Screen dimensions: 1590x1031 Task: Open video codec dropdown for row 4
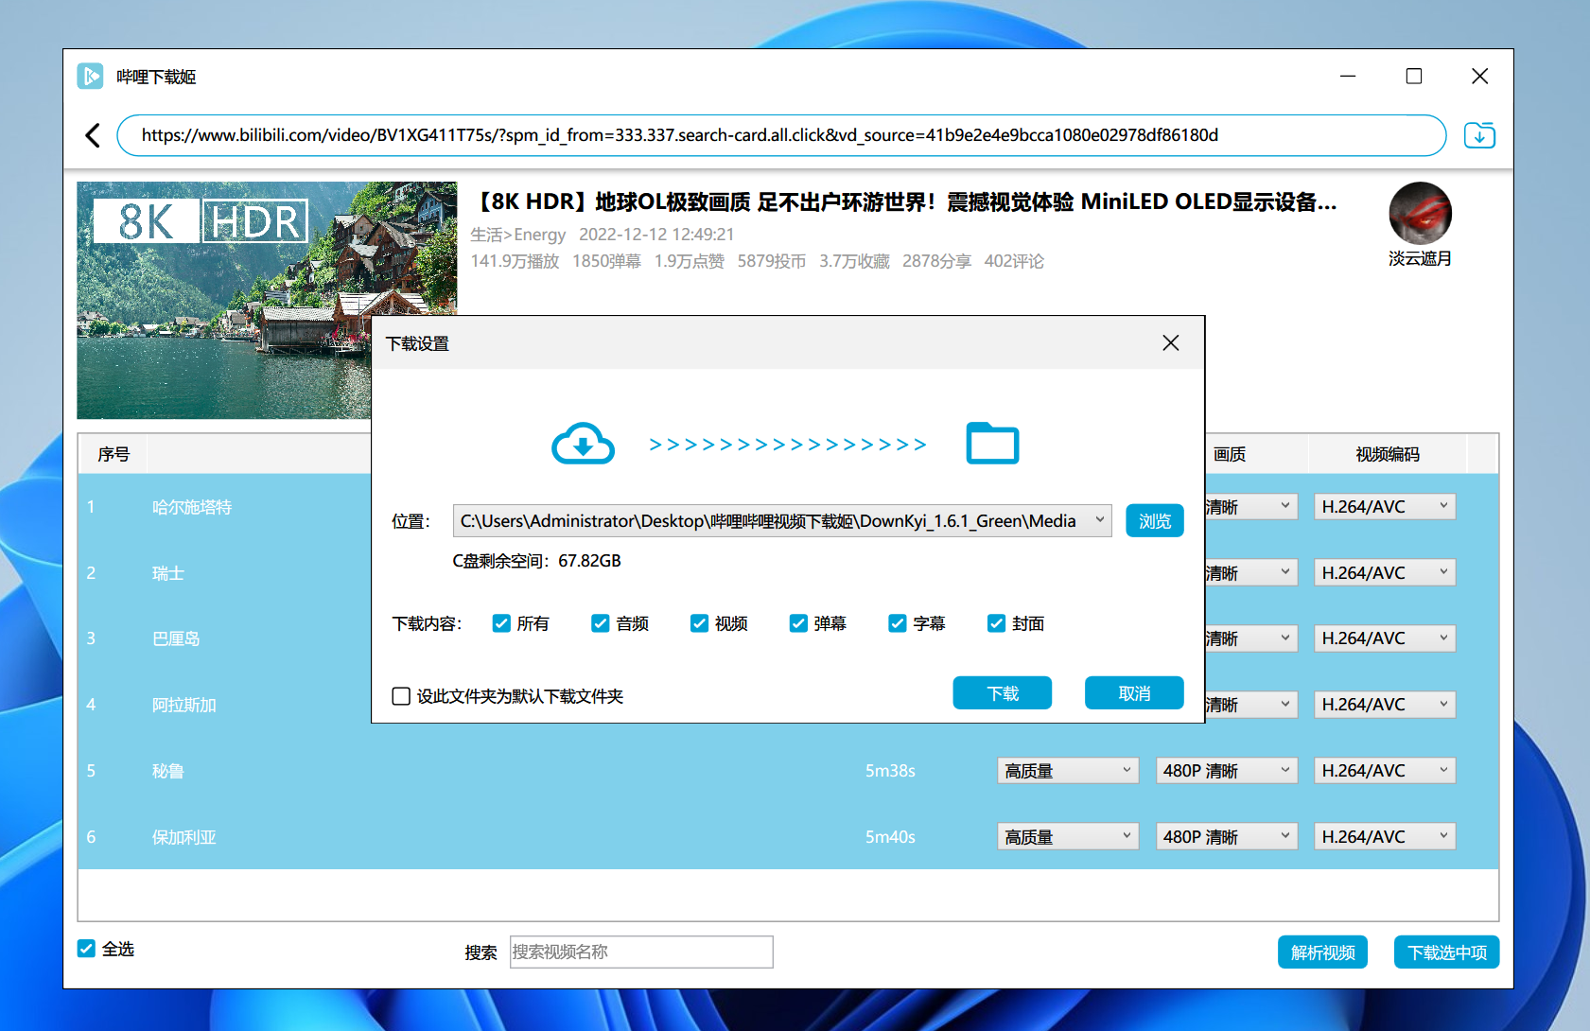click(1384, 705)
